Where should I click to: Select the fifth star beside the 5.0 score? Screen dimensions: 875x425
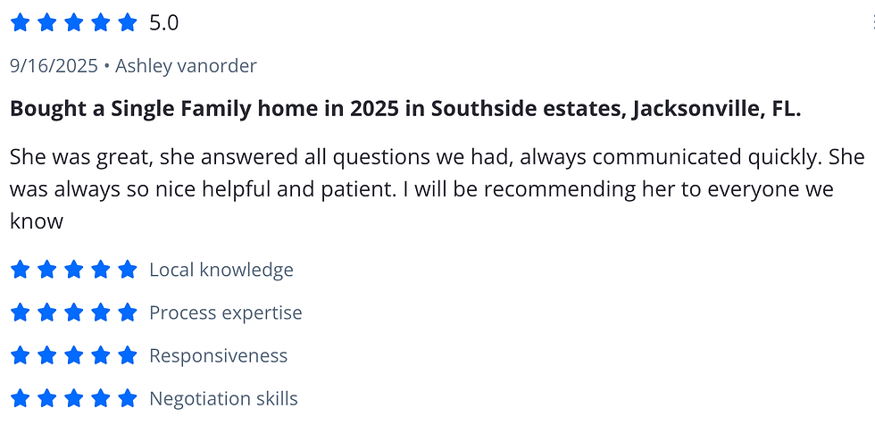(128, 23)
